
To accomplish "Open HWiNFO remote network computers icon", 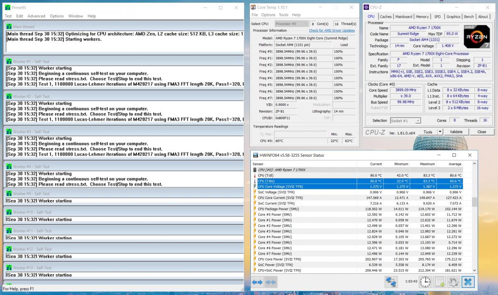I will click(391, 282).
